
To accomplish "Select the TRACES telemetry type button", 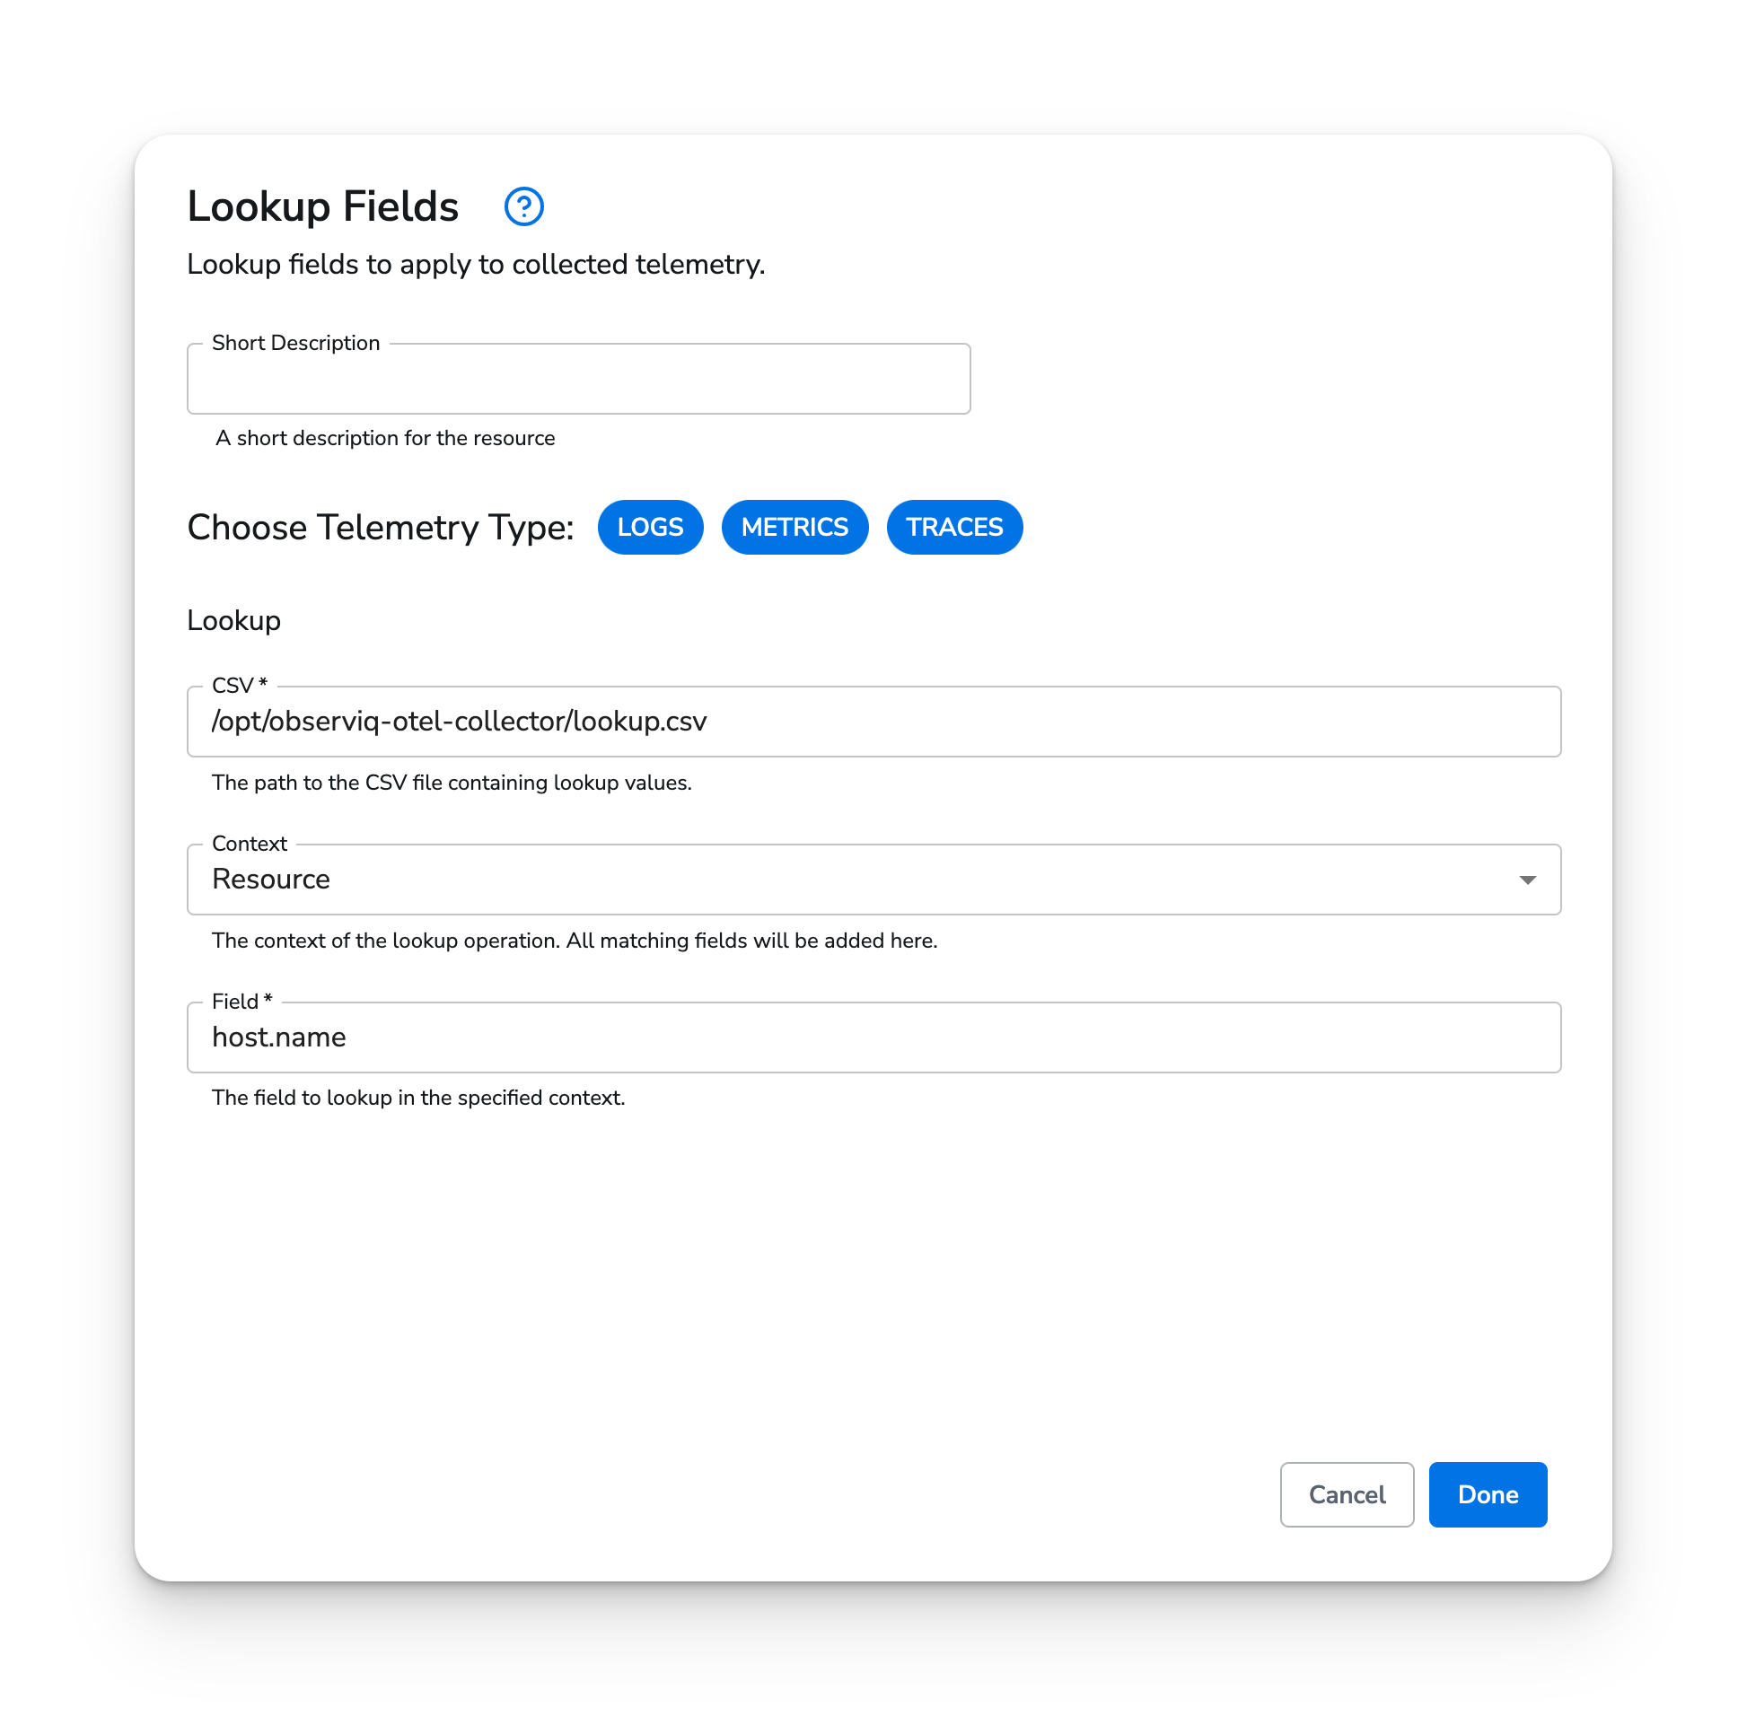I will click(954, 527).
